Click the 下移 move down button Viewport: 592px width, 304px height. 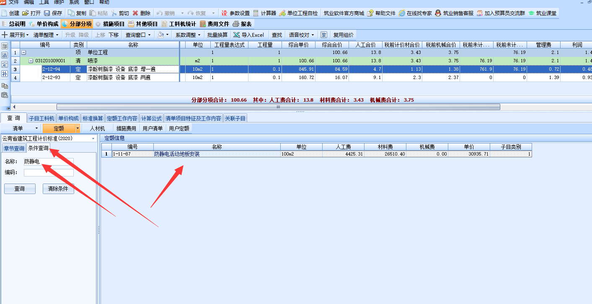(x=114, y=35)
